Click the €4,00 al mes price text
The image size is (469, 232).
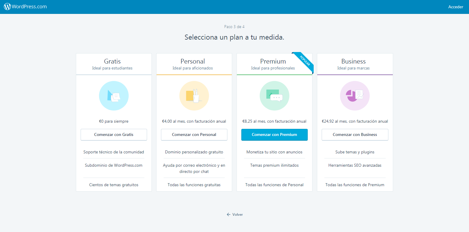point(194,121)
